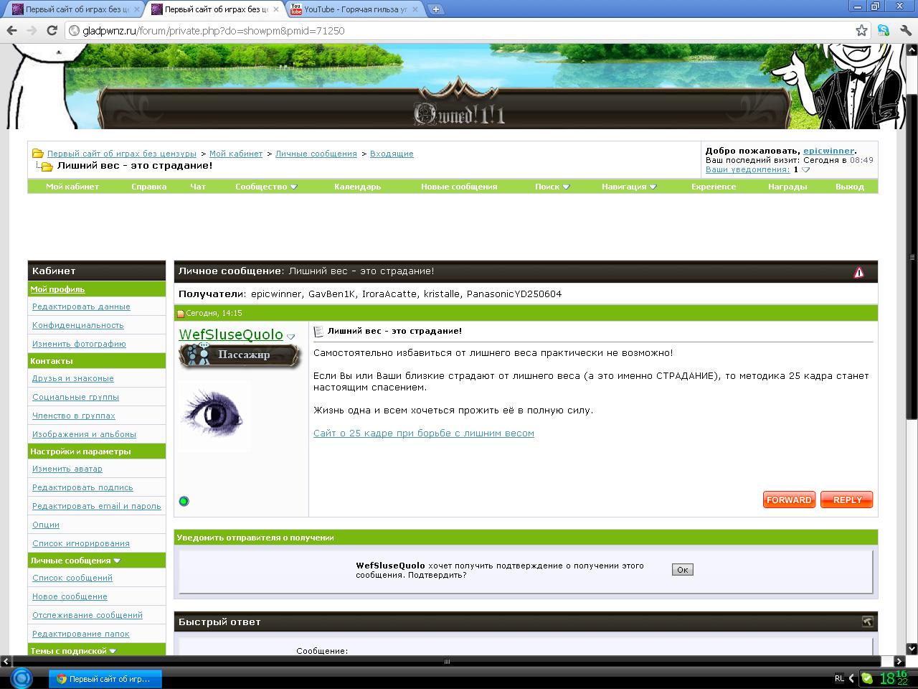Open Награды in the navbar
918x689 pixels.
pyautogui.click(x=787, y=187)
